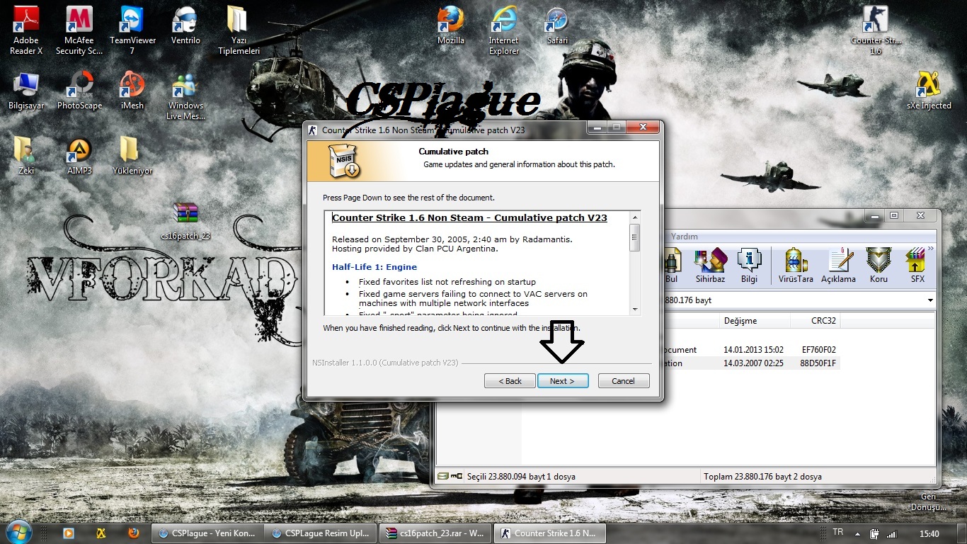
Task: Click the WinRAR Bilgi info icon
Action: (x=749, y=266)
